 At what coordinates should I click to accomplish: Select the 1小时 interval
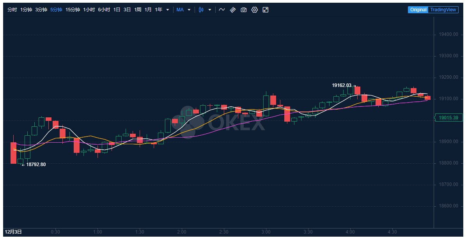[x=89, y=10]
